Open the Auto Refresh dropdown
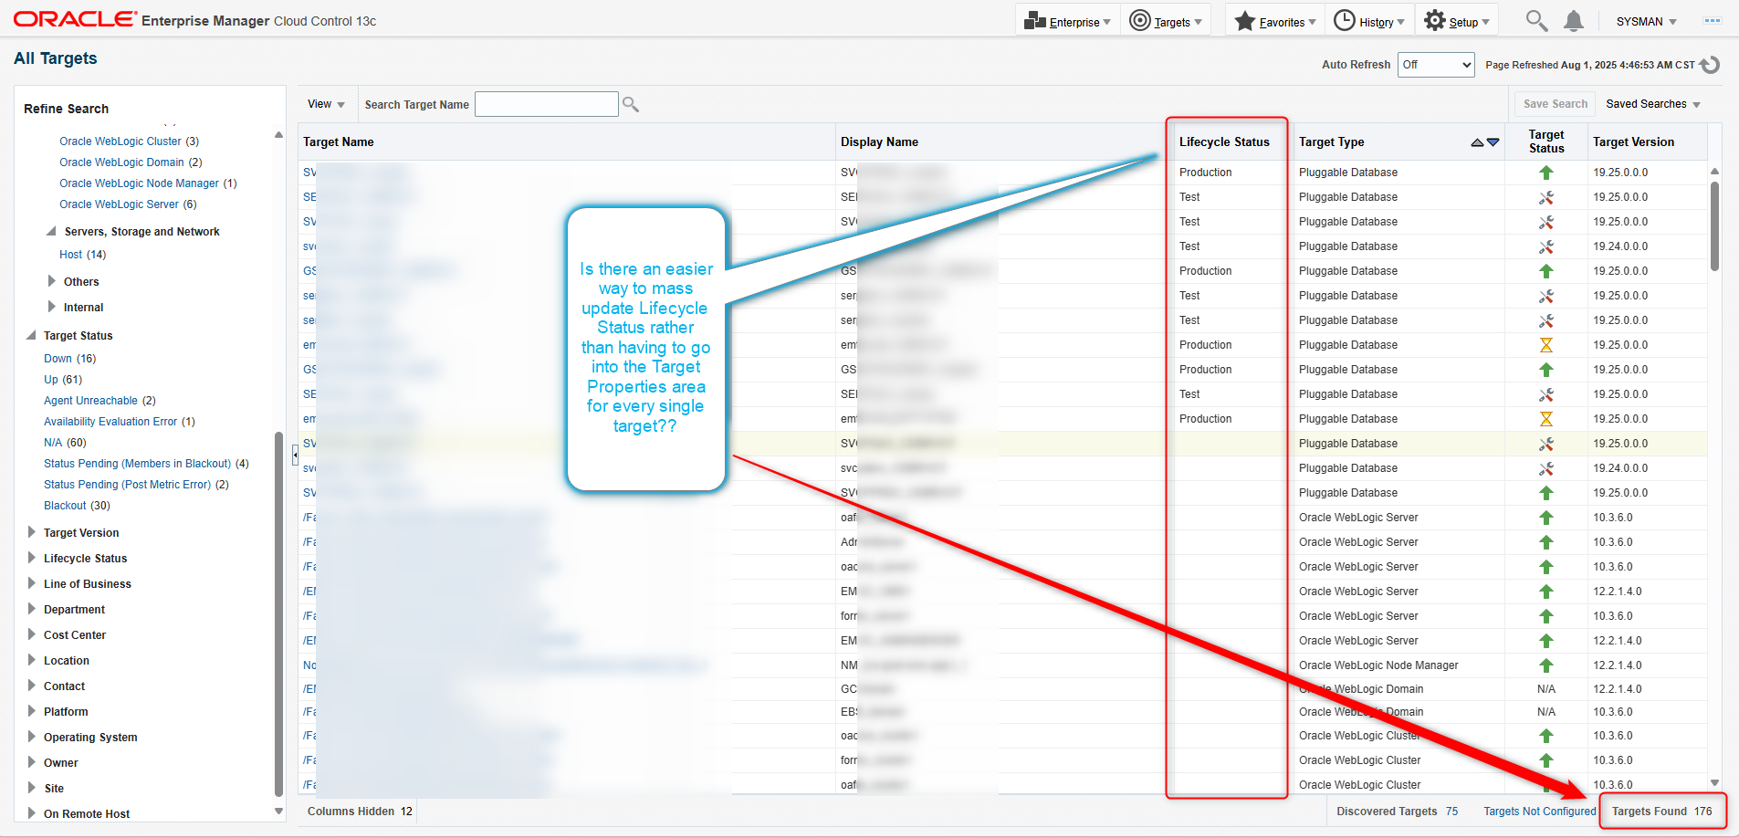 click(1436, 65)
